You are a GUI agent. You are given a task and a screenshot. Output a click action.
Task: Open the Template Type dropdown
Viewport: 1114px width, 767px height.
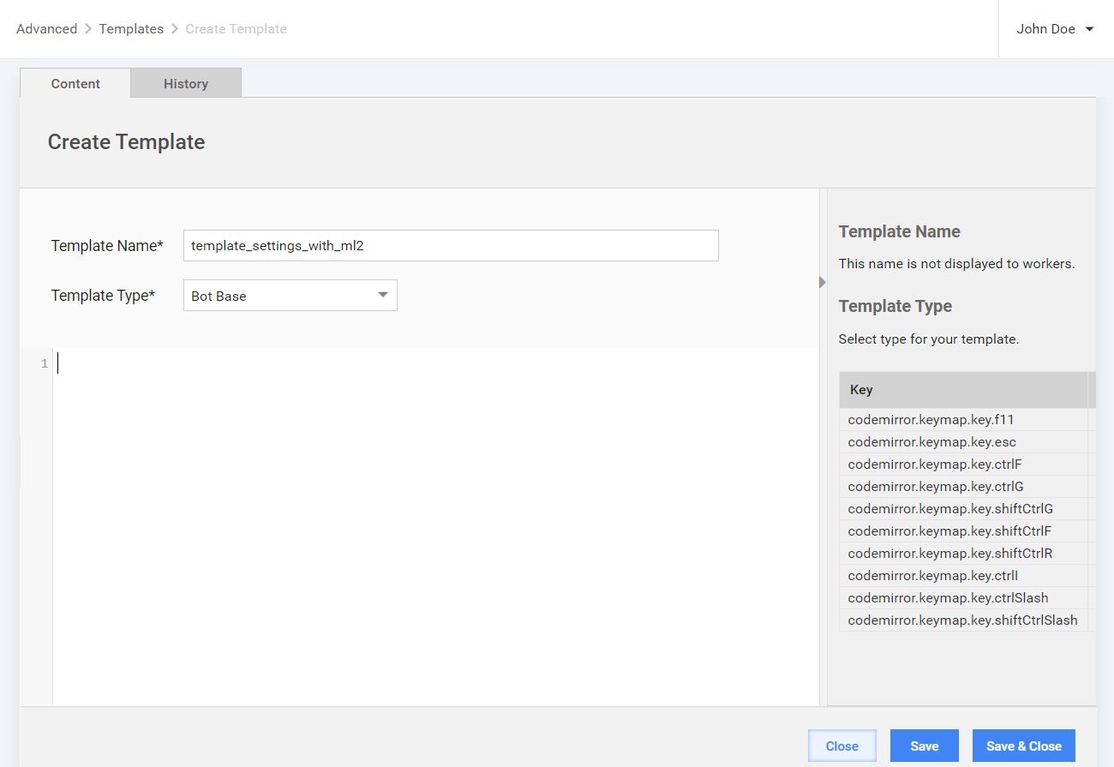[290, 296]
